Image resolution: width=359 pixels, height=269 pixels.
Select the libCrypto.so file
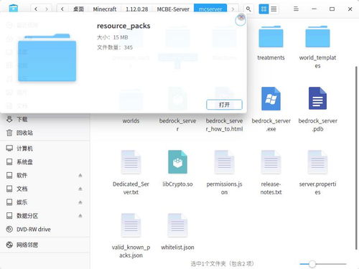coord(177,169)
